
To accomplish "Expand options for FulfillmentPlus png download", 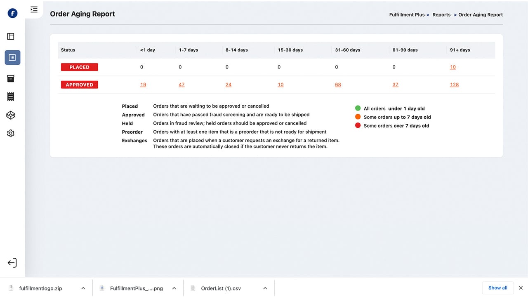I will [174, 288].
